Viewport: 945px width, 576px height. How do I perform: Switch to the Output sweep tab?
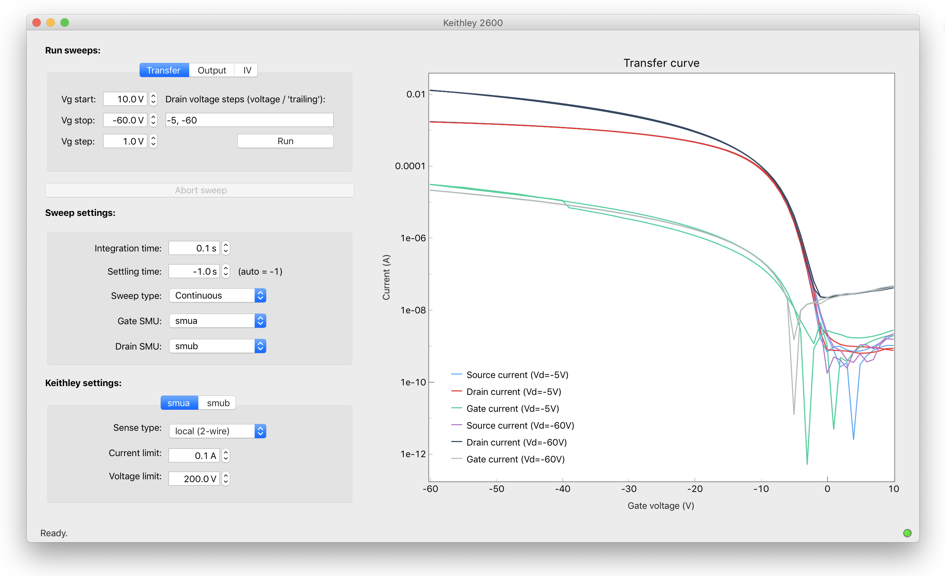[212, 70]
